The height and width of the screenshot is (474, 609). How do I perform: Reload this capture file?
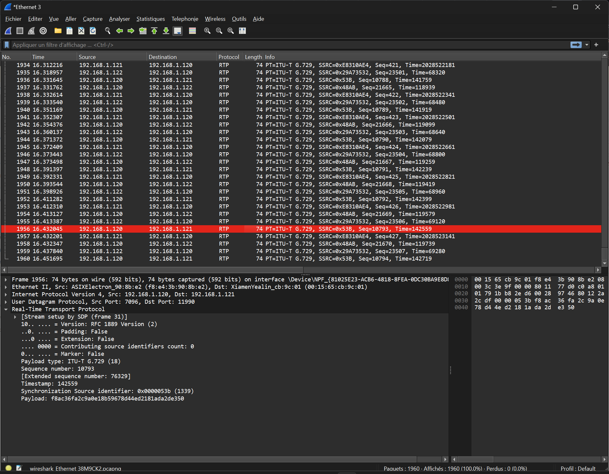click(x=93, y=31)
